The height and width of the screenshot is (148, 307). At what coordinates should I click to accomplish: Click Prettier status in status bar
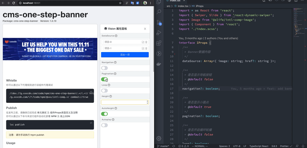point(287,146)
